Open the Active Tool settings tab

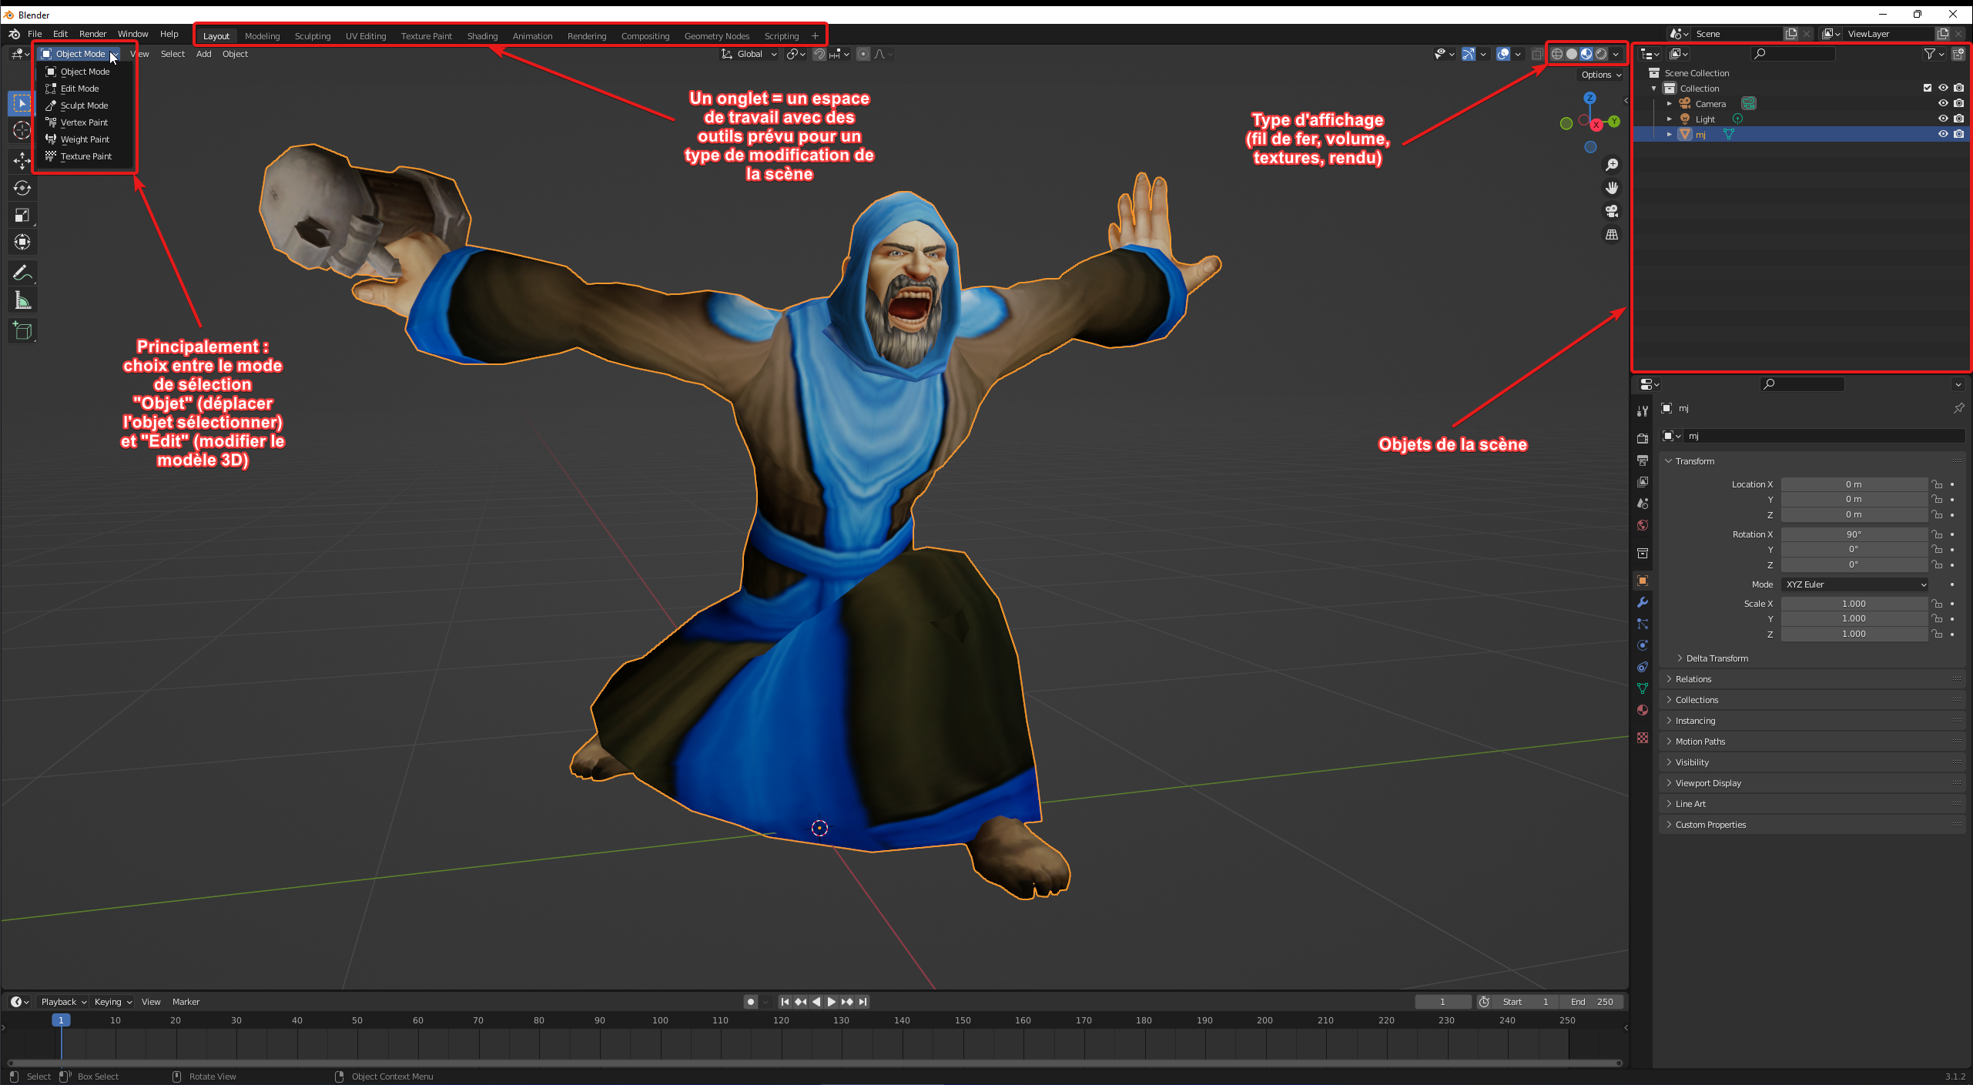point(1642,410)
